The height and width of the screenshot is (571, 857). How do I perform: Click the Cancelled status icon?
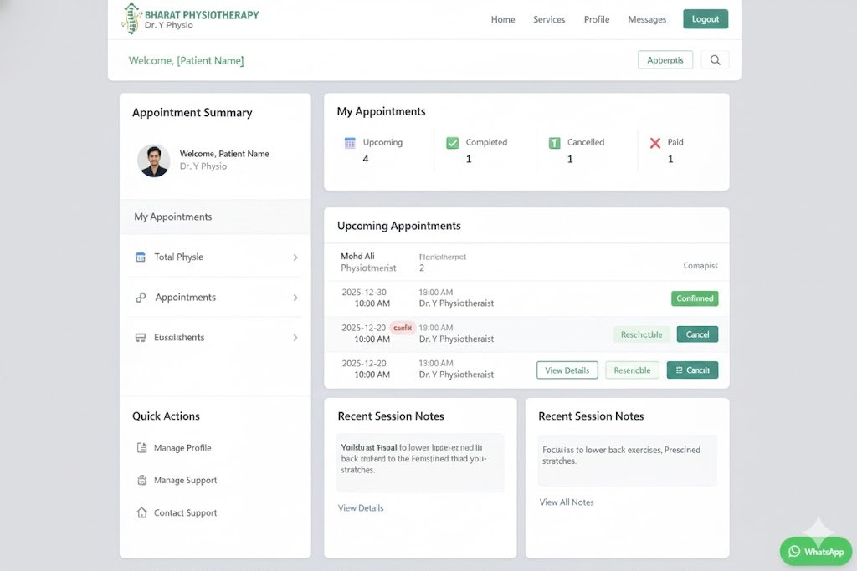[x=555, y=142]
